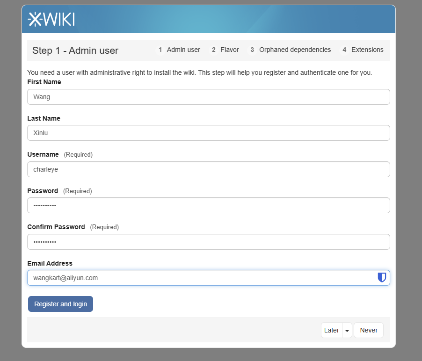The height and width of the screenshot is (361, 422).
Task: Expand the dropdown arrow beside Later
Action: coord(347,330)
